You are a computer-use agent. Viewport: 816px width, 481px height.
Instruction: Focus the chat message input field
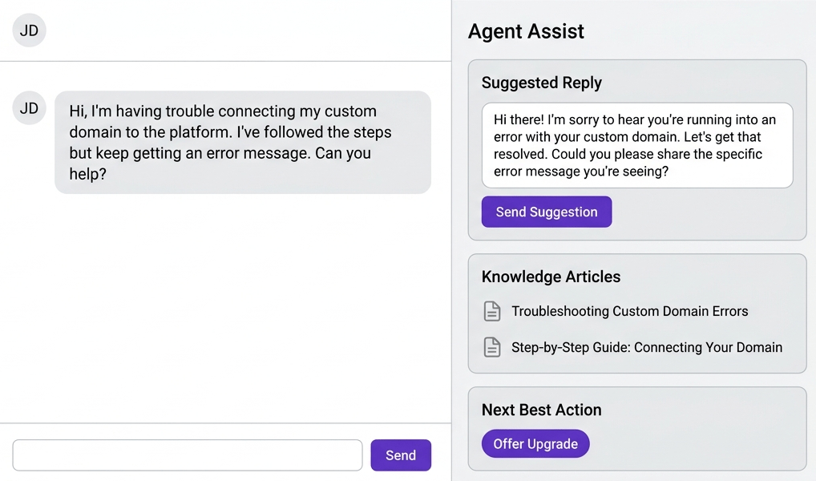[188, 455]
